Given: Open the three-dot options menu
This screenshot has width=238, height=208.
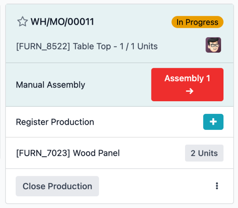Looking at the screenshot, I should [x=217, y=186].
